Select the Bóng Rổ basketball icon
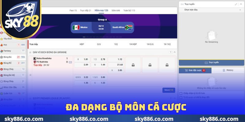The image size is (245, 122). (2, 63)
